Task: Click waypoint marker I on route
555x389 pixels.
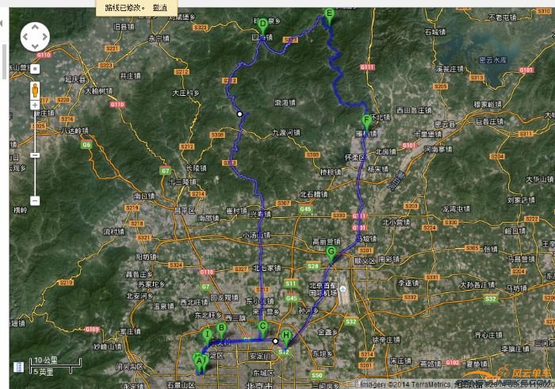Action: (207, 336)
